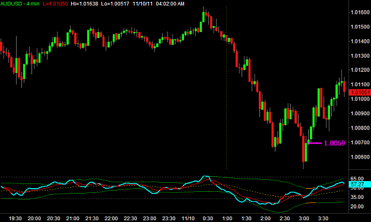371x222 pixels.
Task: Click the 11/10 date axis label
Action: pyautogui.click(x=188, y=218)
